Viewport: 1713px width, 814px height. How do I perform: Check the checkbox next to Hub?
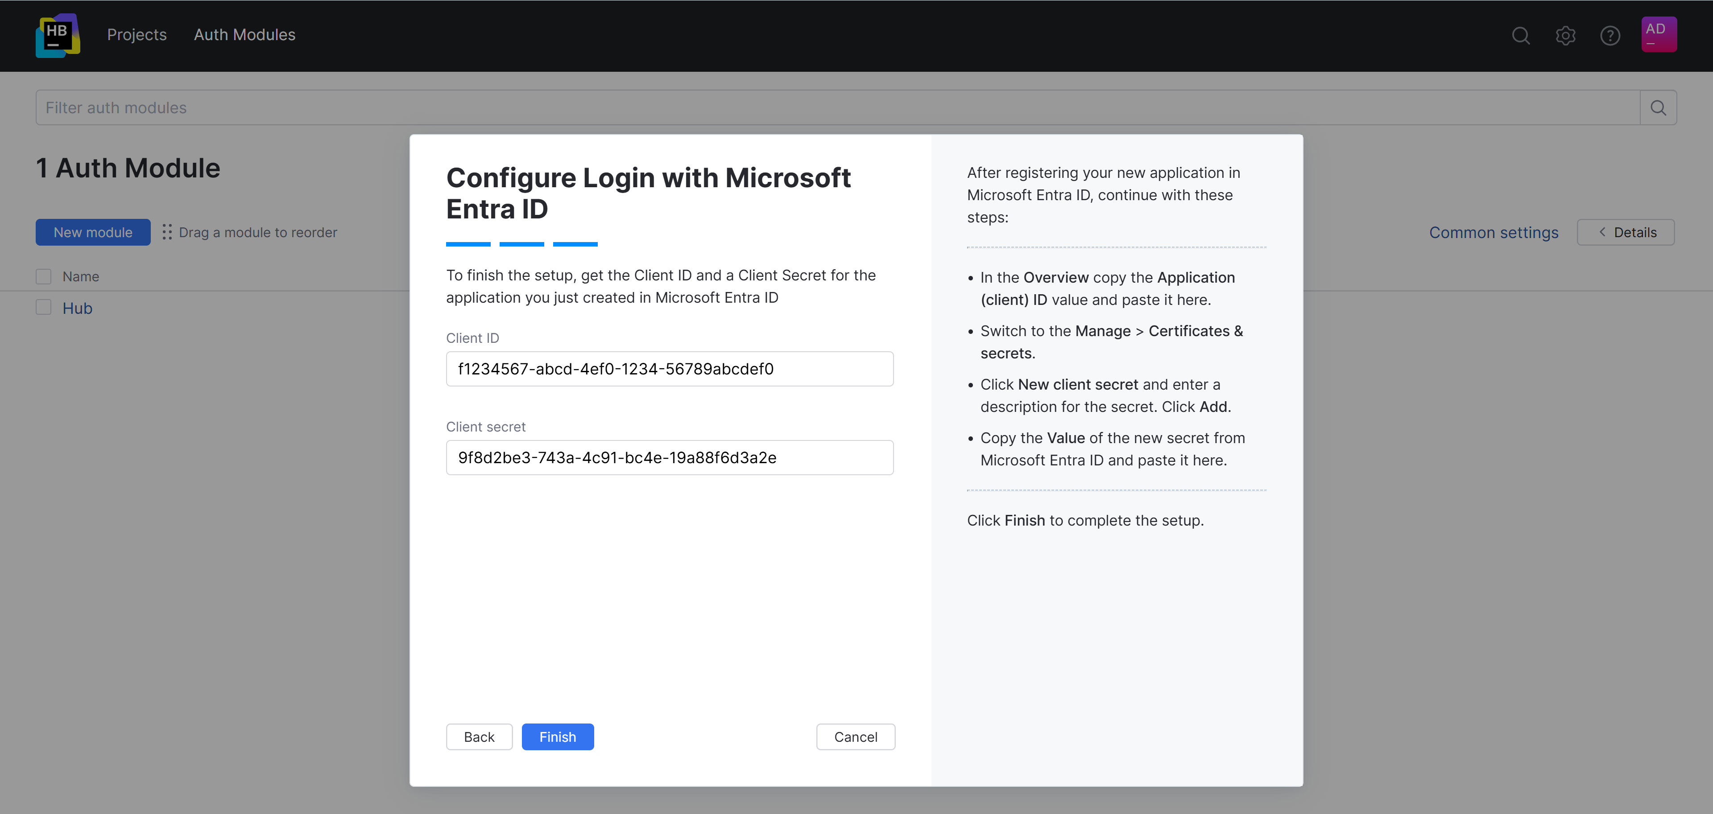pyautogui.click(x=43, y=306)
